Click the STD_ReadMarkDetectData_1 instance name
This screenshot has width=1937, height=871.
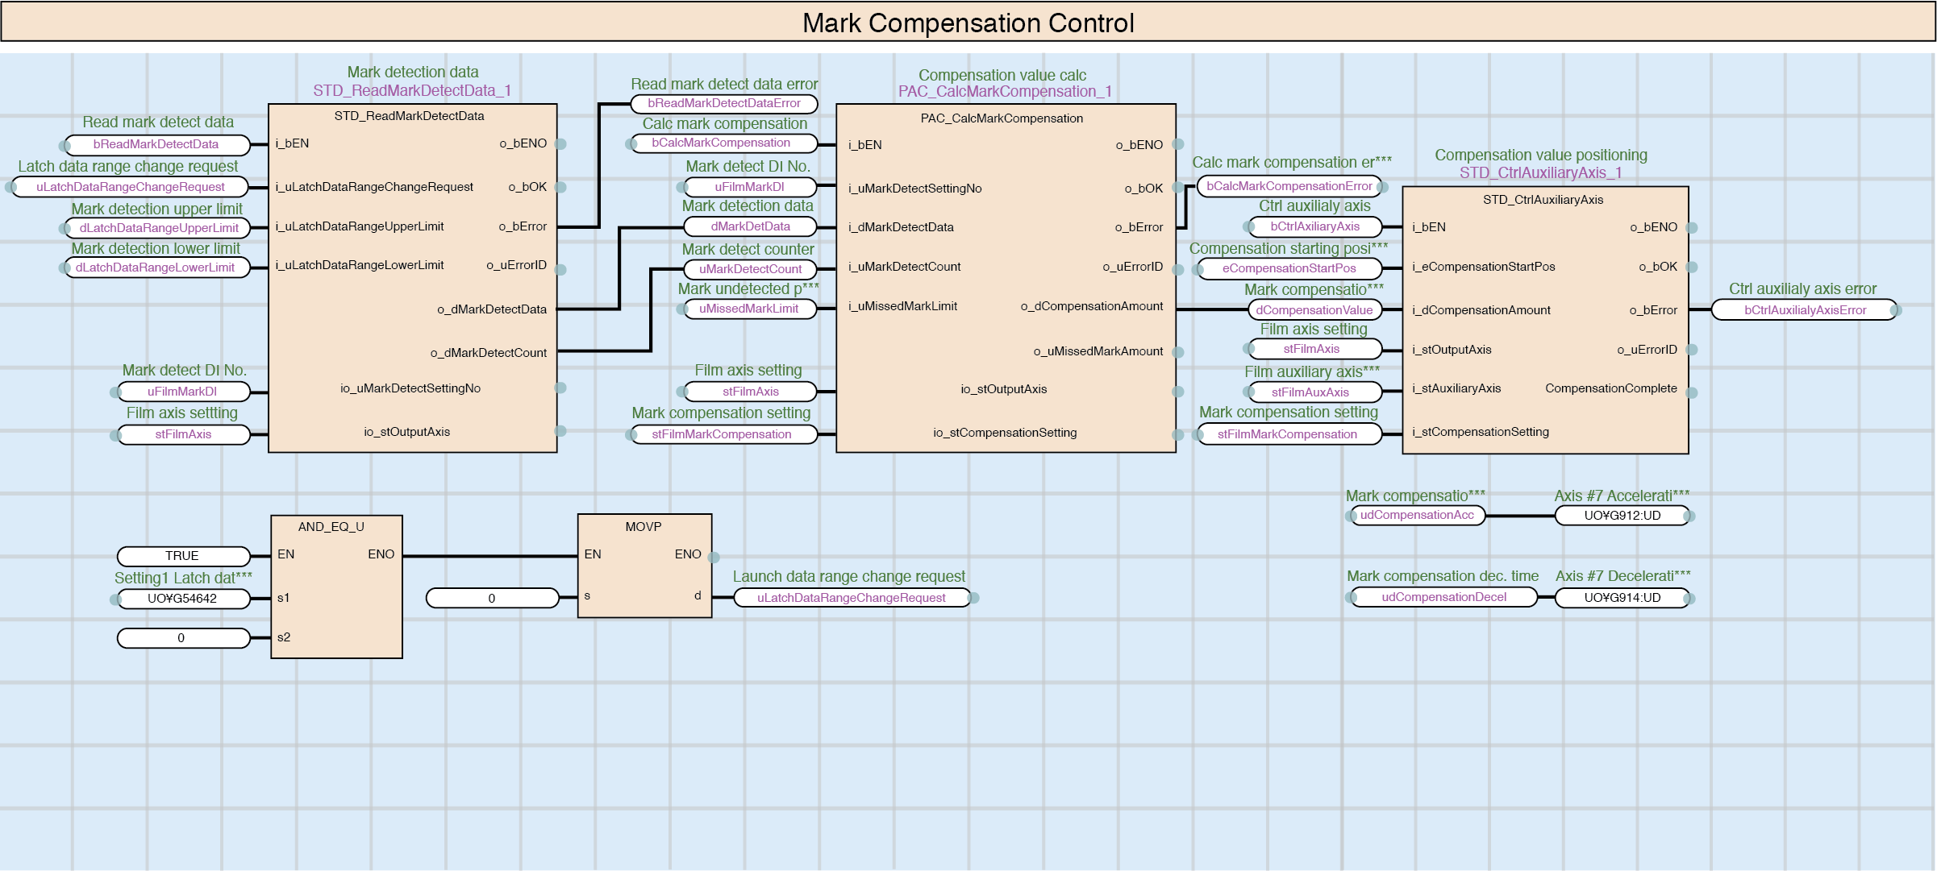[412, 90]
